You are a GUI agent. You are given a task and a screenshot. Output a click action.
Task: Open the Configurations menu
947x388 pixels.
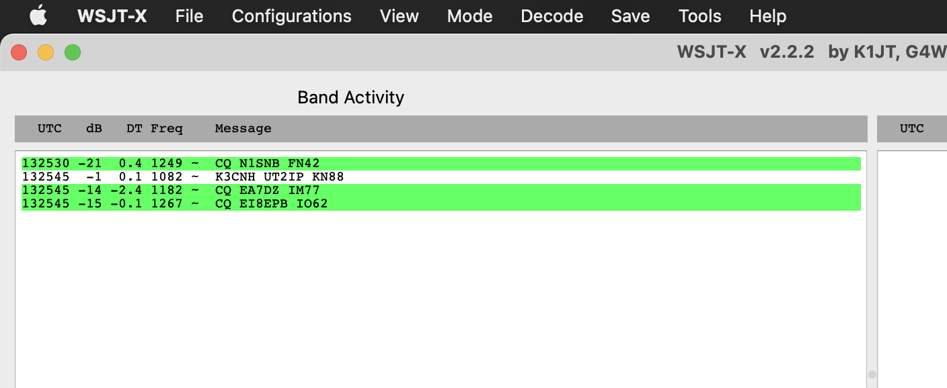coord(291,16)
